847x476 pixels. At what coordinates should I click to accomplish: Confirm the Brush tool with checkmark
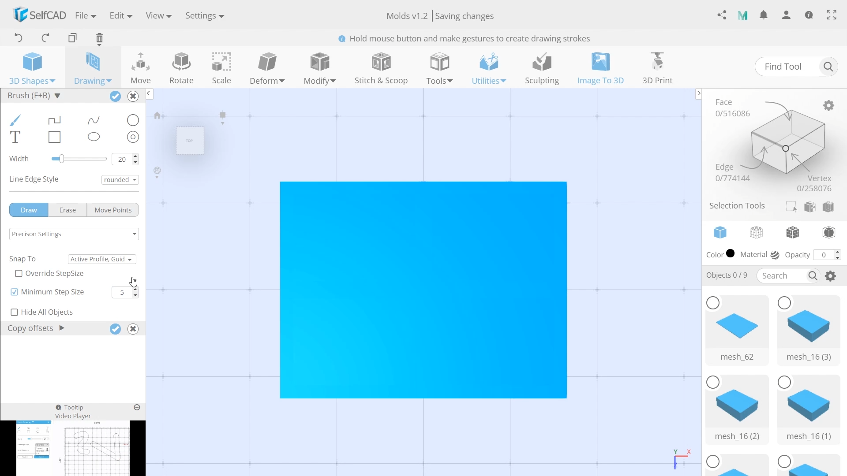(115, 96)
